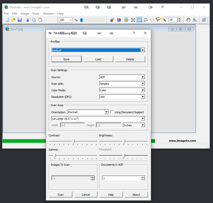Screen dimensions: 213x203
Task: Minimize the New1.jpg child window
Action: click(x=172, y=29)
